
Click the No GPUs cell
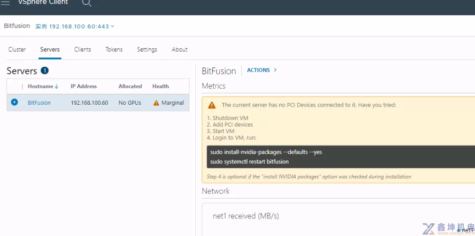[130, 103]
